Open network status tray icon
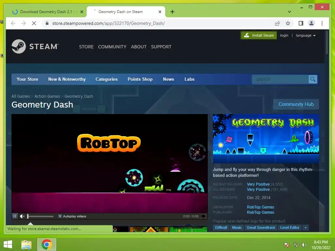This screenshot has height=251, width=335. point(296,244)
